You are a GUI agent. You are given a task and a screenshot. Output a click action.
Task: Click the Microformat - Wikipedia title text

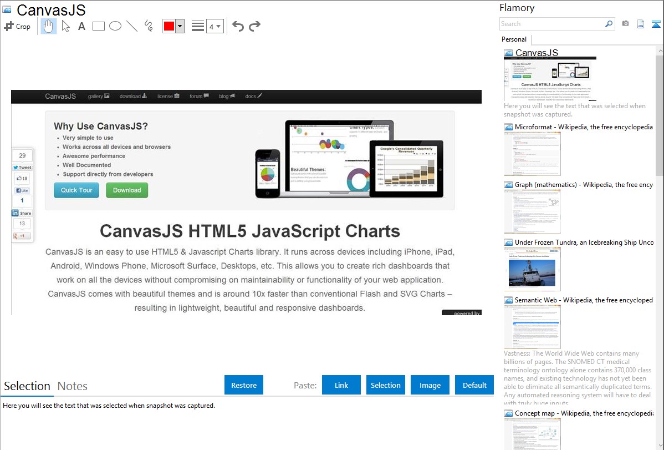(584, 127)
